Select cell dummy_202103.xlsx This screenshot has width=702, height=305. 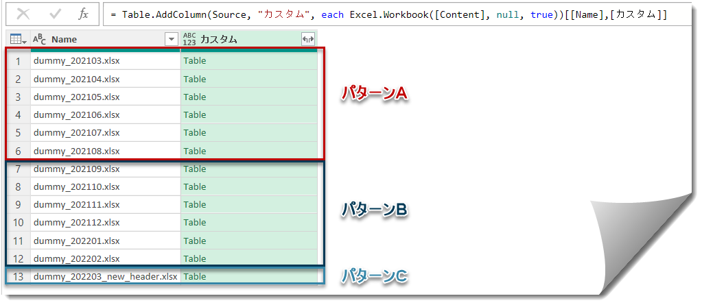(x=105, y=61)
